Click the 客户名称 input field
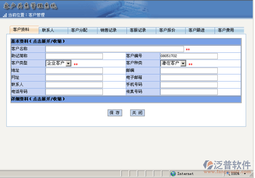The image size is (255, 178). coord(114,49)
